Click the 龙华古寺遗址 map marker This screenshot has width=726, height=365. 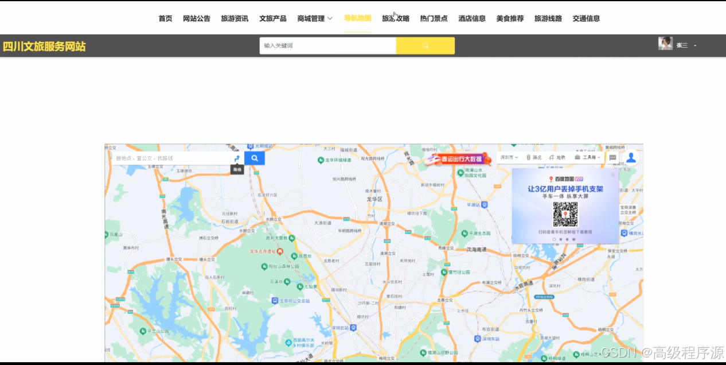point(280,251)
